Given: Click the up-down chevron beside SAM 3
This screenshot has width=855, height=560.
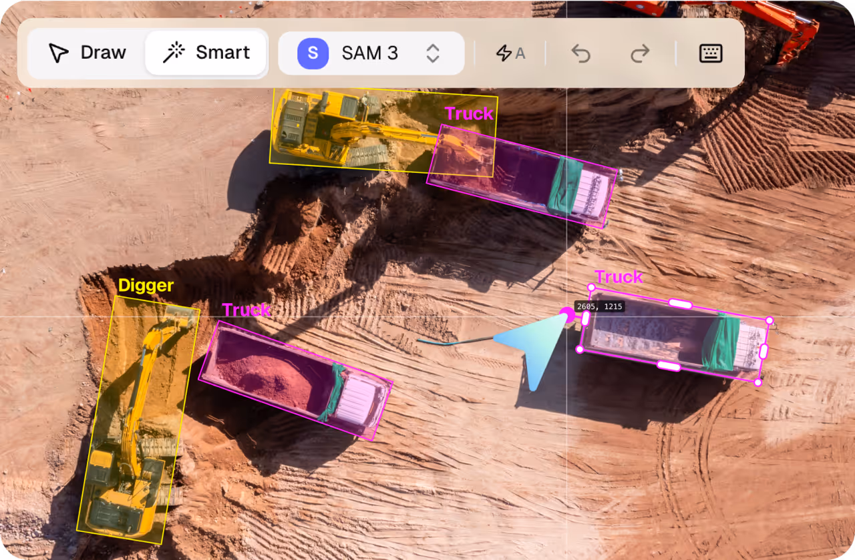Looking at the screenshot, I should (433, 53).
